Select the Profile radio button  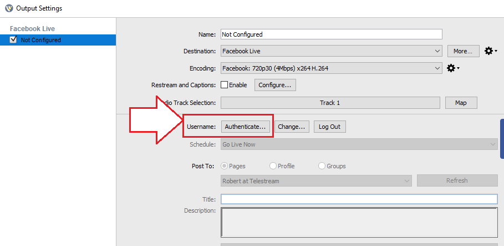[273, 166]
